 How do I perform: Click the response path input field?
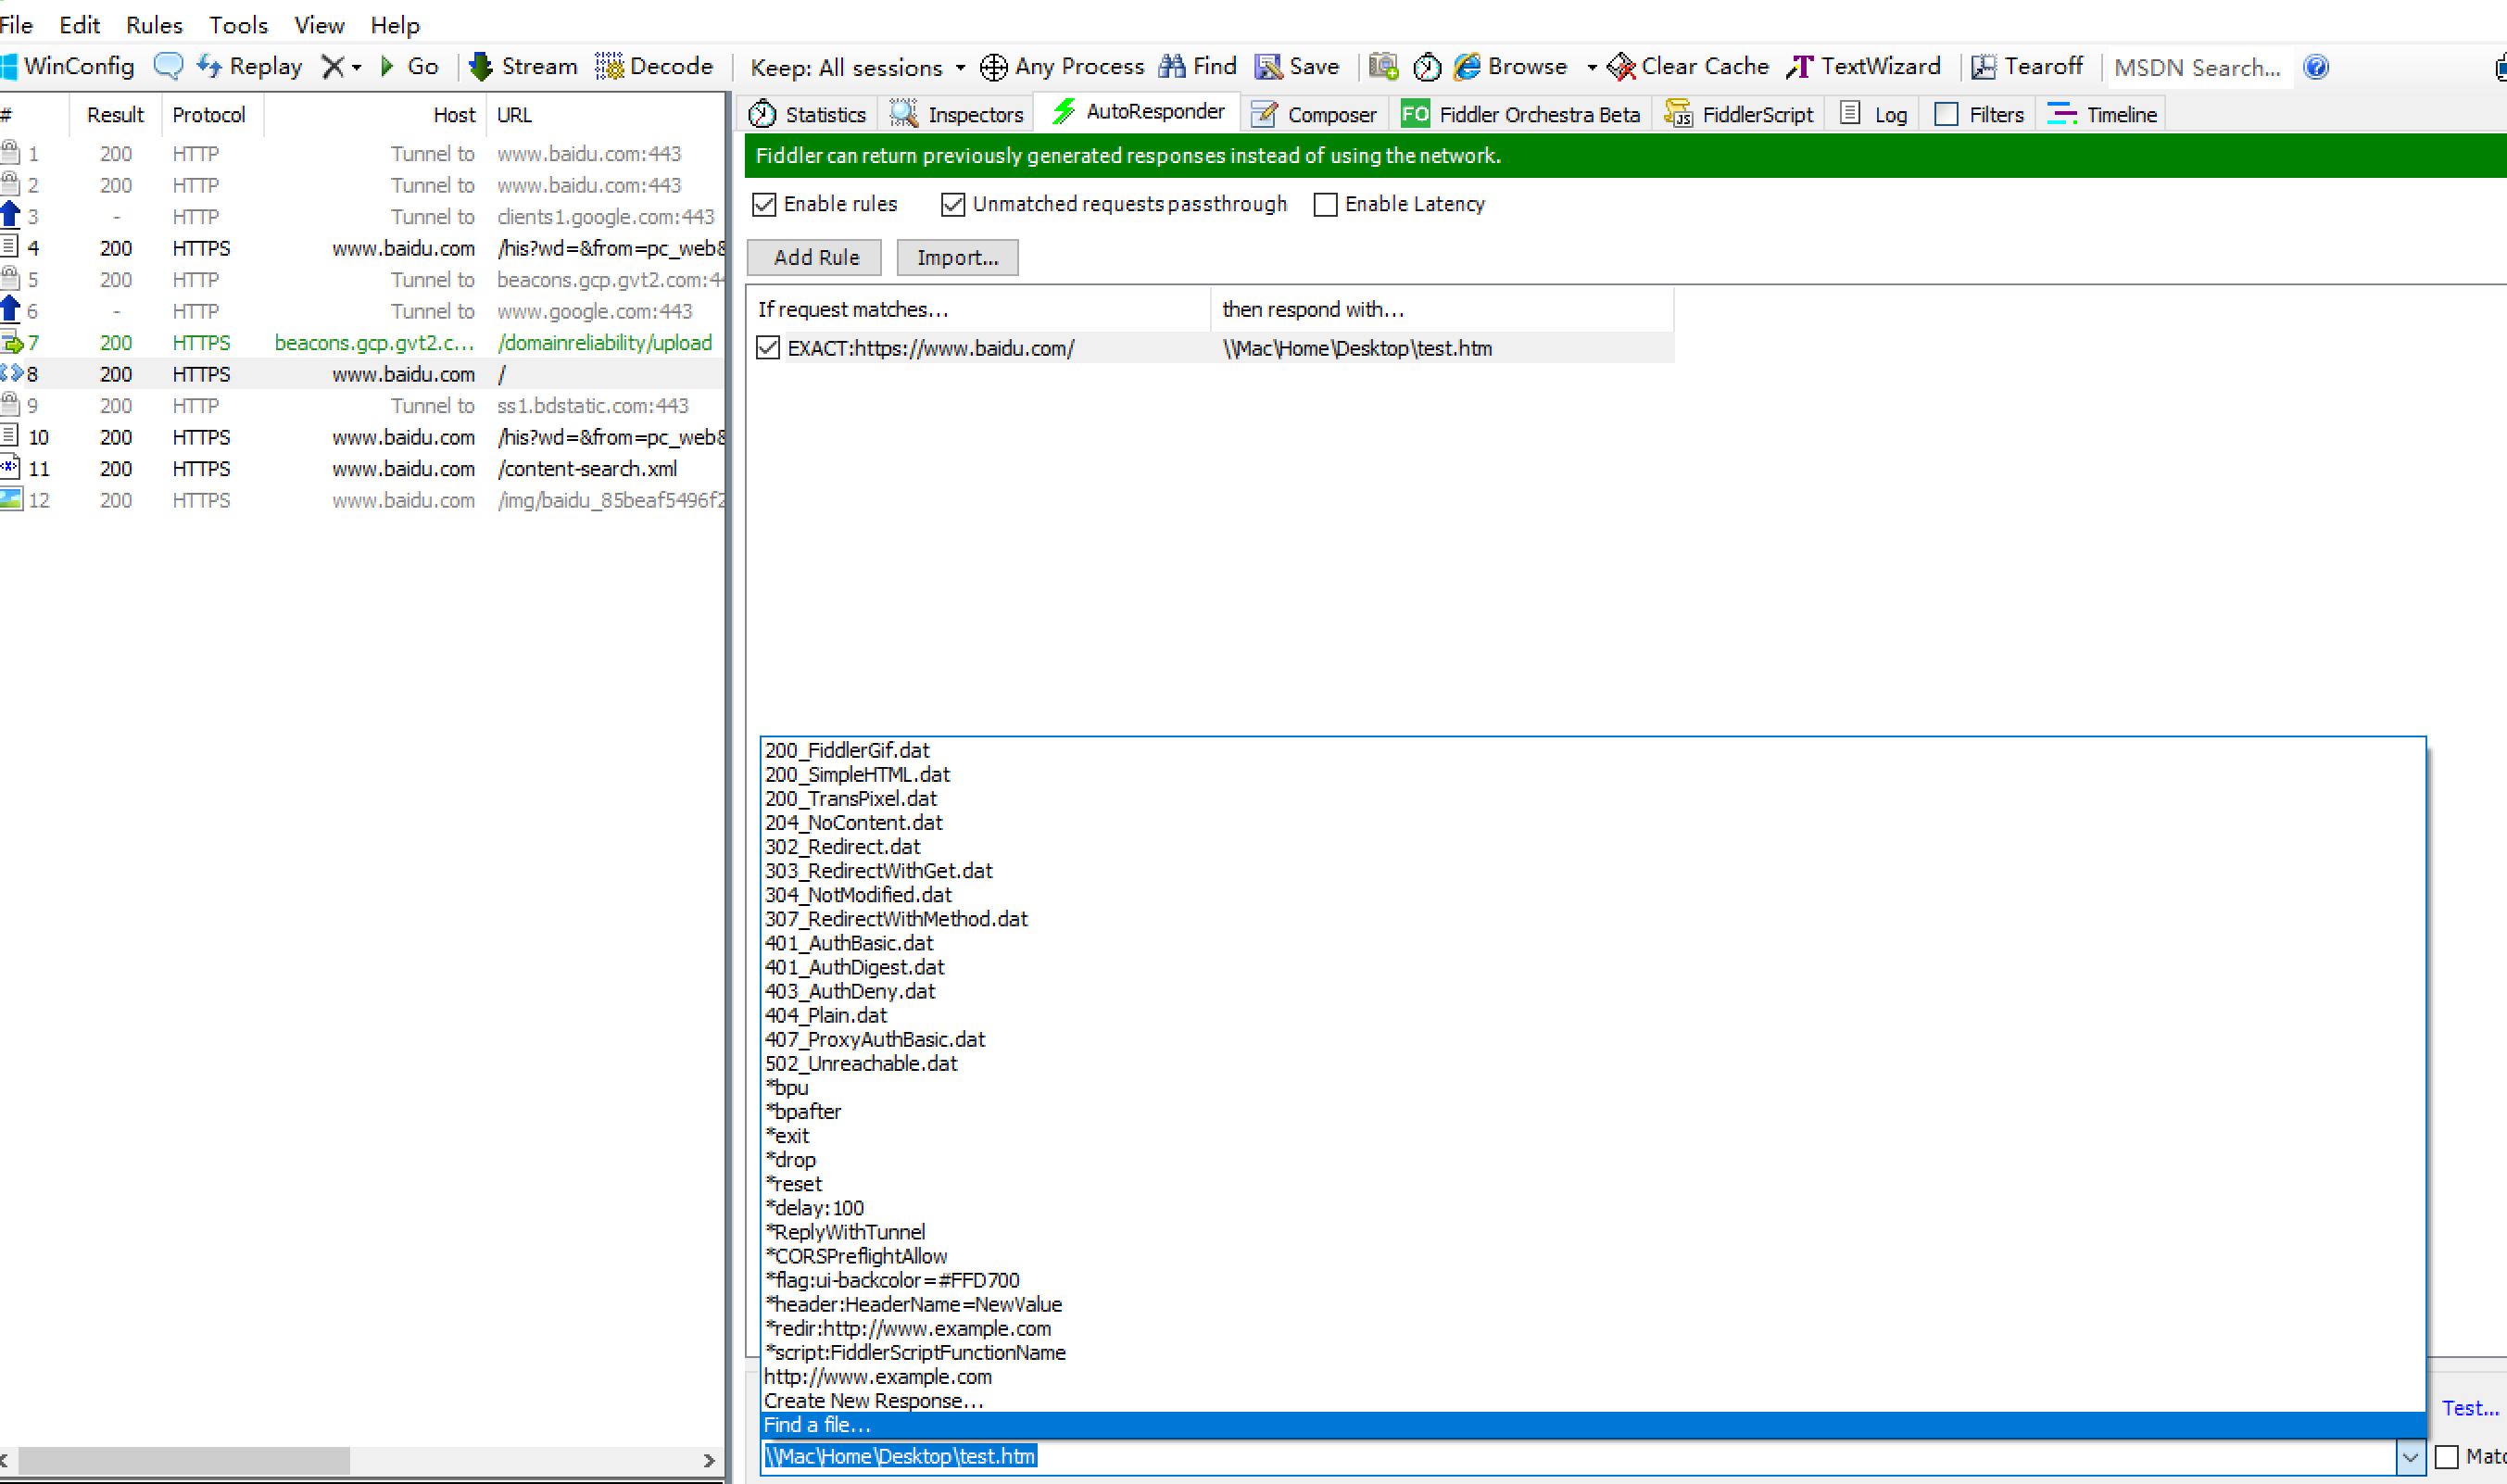click(1578, 1457)
